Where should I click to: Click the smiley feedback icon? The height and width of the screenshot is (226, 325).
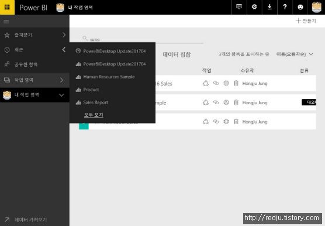pyautogui.click(x=300, y=7)
